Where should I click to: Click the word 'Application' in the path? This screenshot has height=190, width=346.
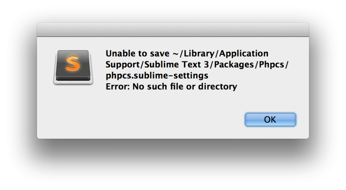[x=244, y=54]
